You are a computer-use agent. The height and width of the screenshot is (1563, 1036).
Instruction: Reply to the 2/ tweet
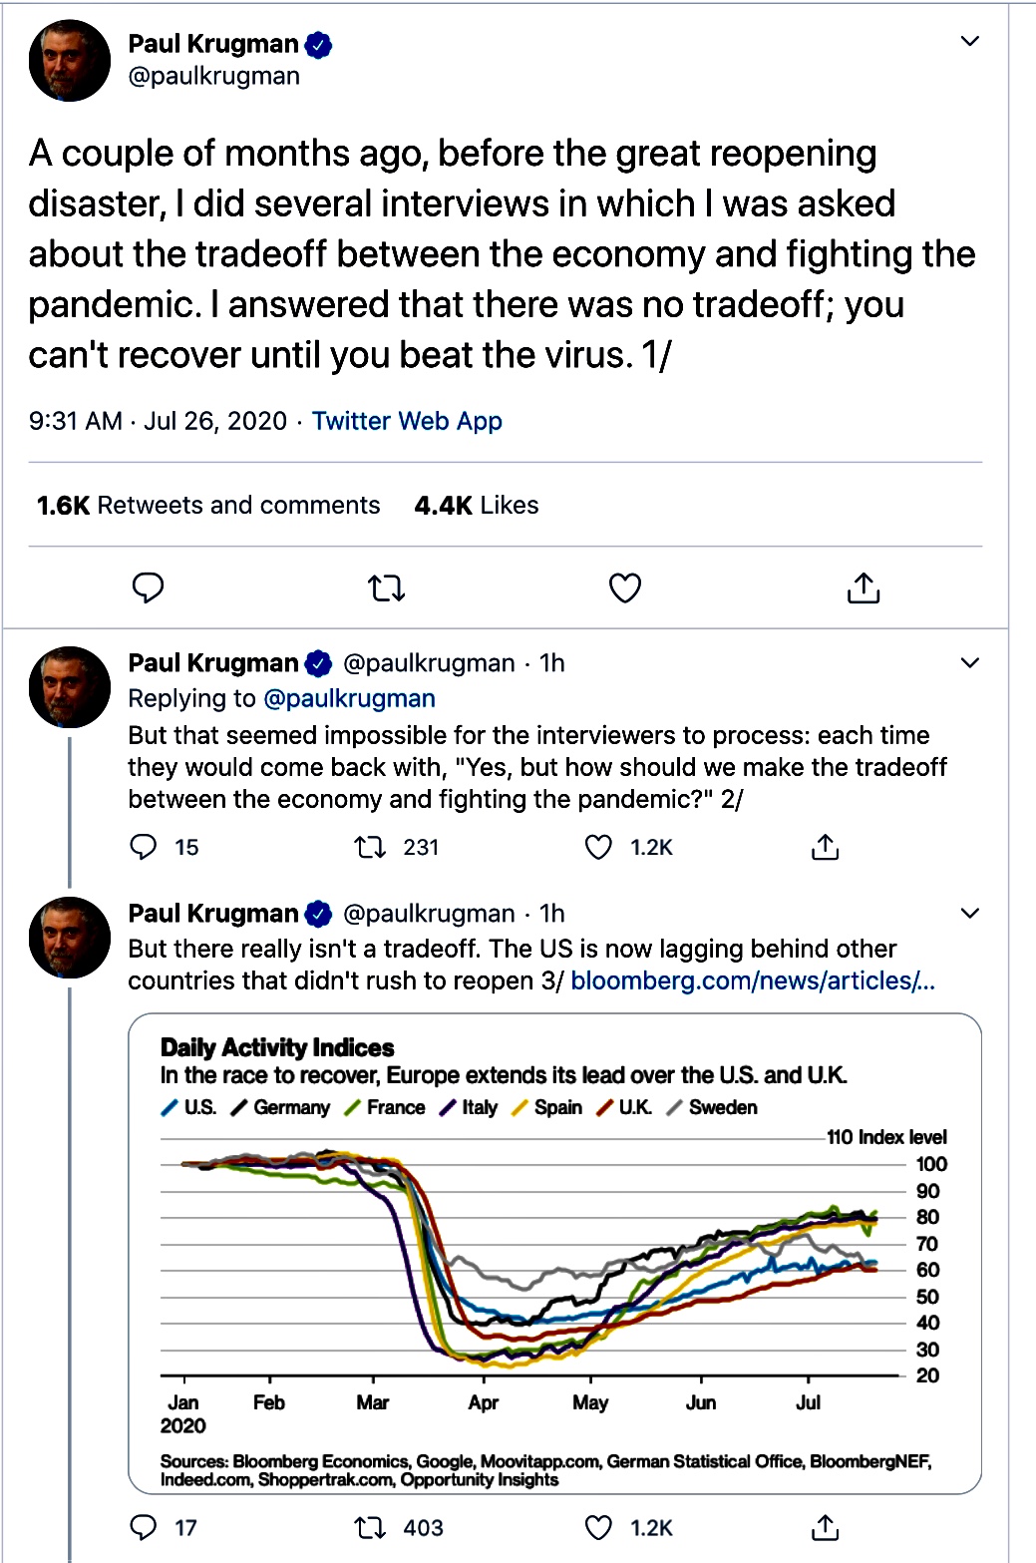[145, 848]
